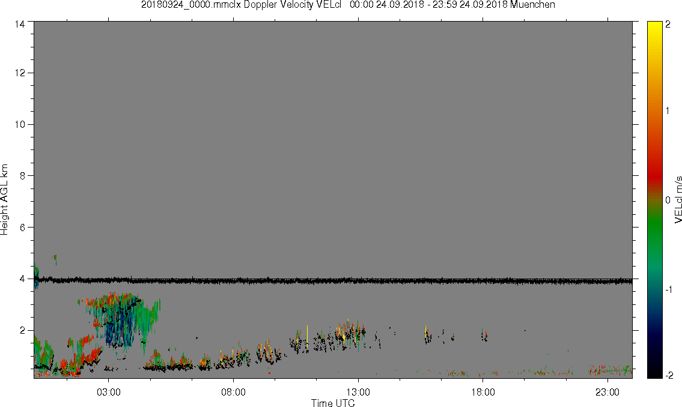Click the 08:00 time tick label

(x=233, y=392)
